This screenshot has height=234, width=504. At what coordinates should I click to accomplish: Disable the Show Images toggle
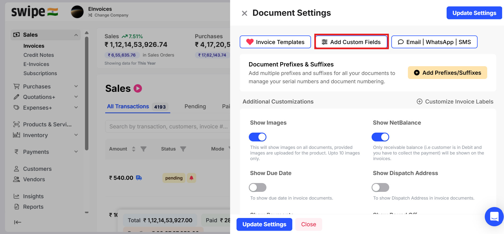[x=258, y=137]
